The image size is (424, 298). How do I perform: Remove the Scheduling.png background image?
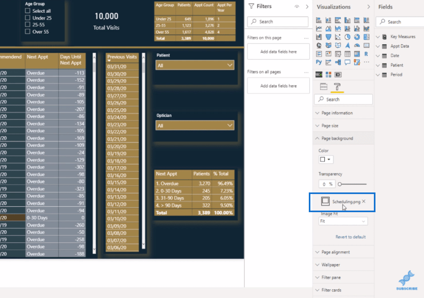coord(364,202)
